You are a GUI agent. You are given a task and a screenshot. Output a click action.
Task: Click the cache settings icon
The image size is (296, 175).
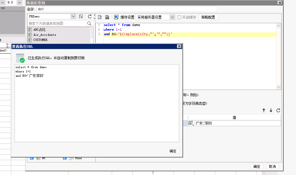[116, 17]
